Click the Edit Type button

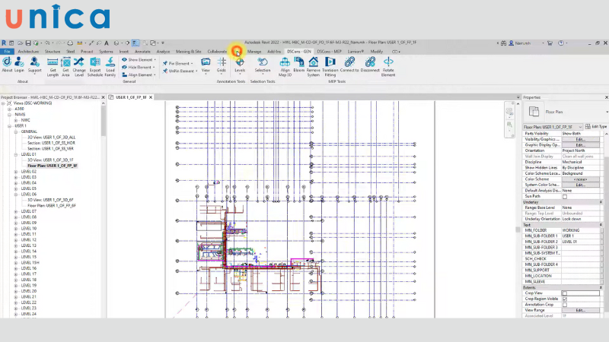(597, 127)
